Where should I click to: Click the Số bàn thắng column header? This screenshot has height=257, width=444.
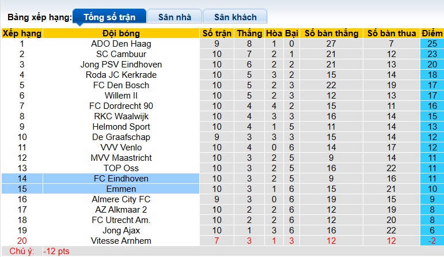[x=332, y=33]
